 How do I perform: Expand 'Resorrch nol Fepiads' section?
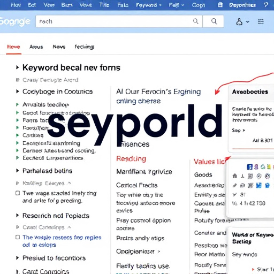pyautogui.click(x=18, y=216)
